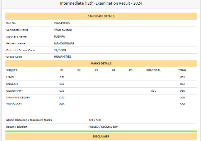201x141 pixels.
Task: Click ENGLISH P1 marks 033
Action: click(62, 84)
